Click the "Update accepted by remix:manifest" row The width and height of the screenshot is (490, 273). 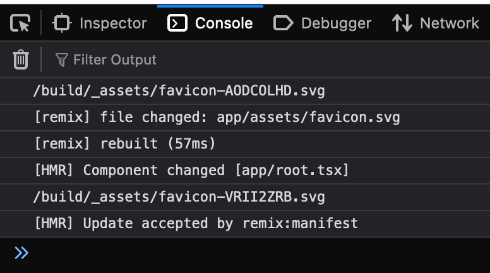coord(245,224)
